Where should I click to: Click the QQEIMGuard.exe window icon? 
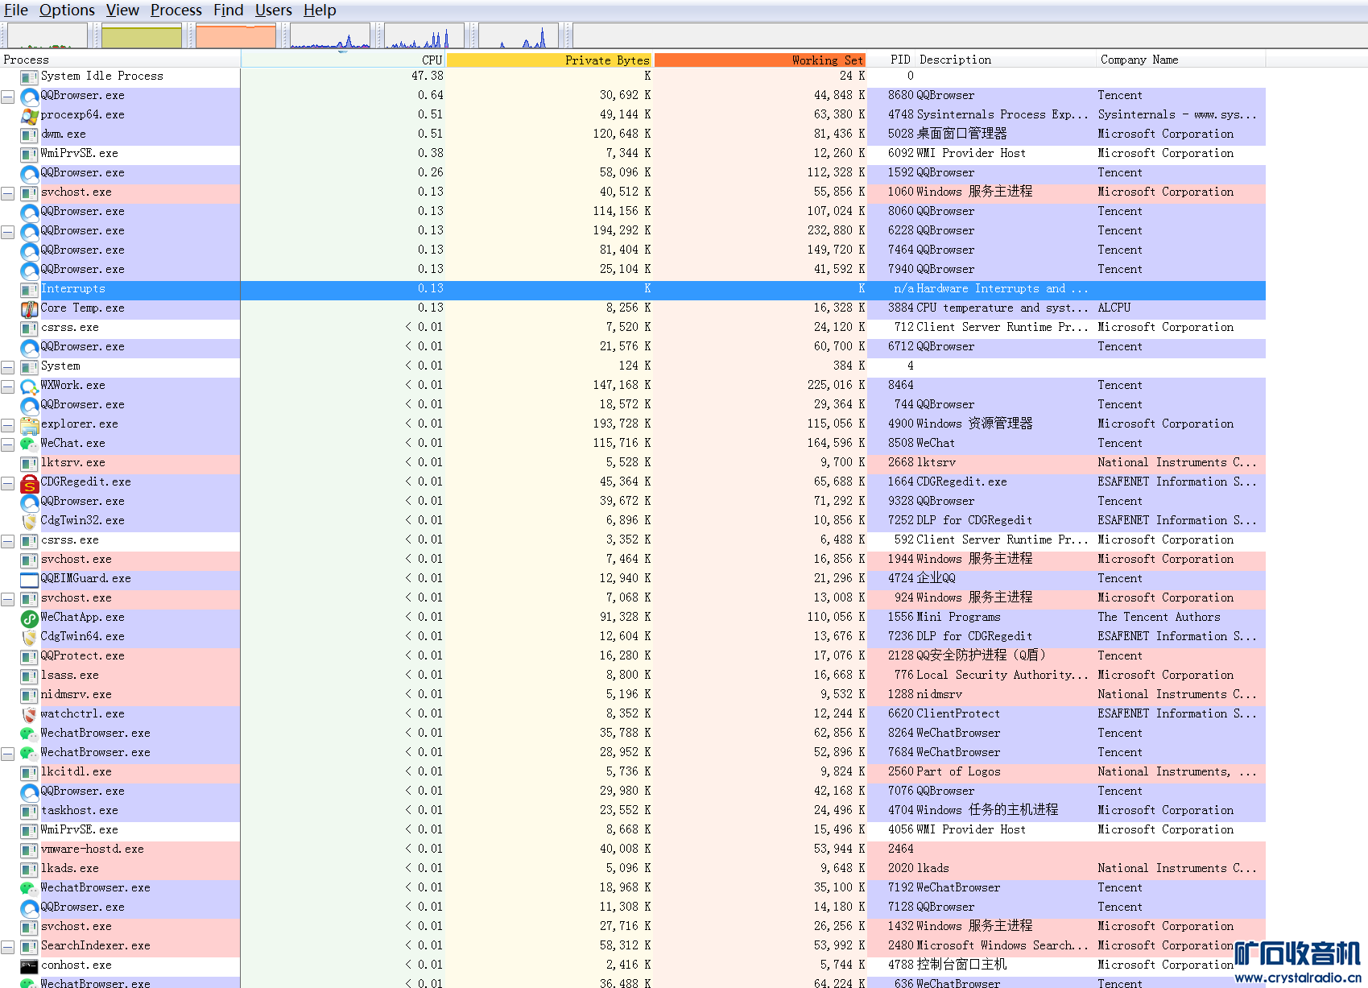[x=29, y=579]
